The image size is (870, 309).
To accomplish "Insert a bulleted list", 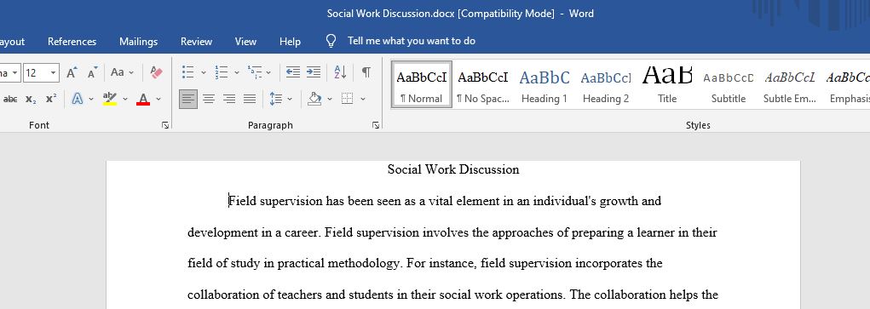I will pos(188,72).
